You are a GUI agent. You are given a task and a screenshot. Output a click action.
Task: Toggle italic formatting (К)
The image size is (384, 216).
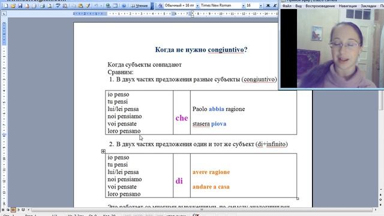pyautogui.click(x=275, y=5)
